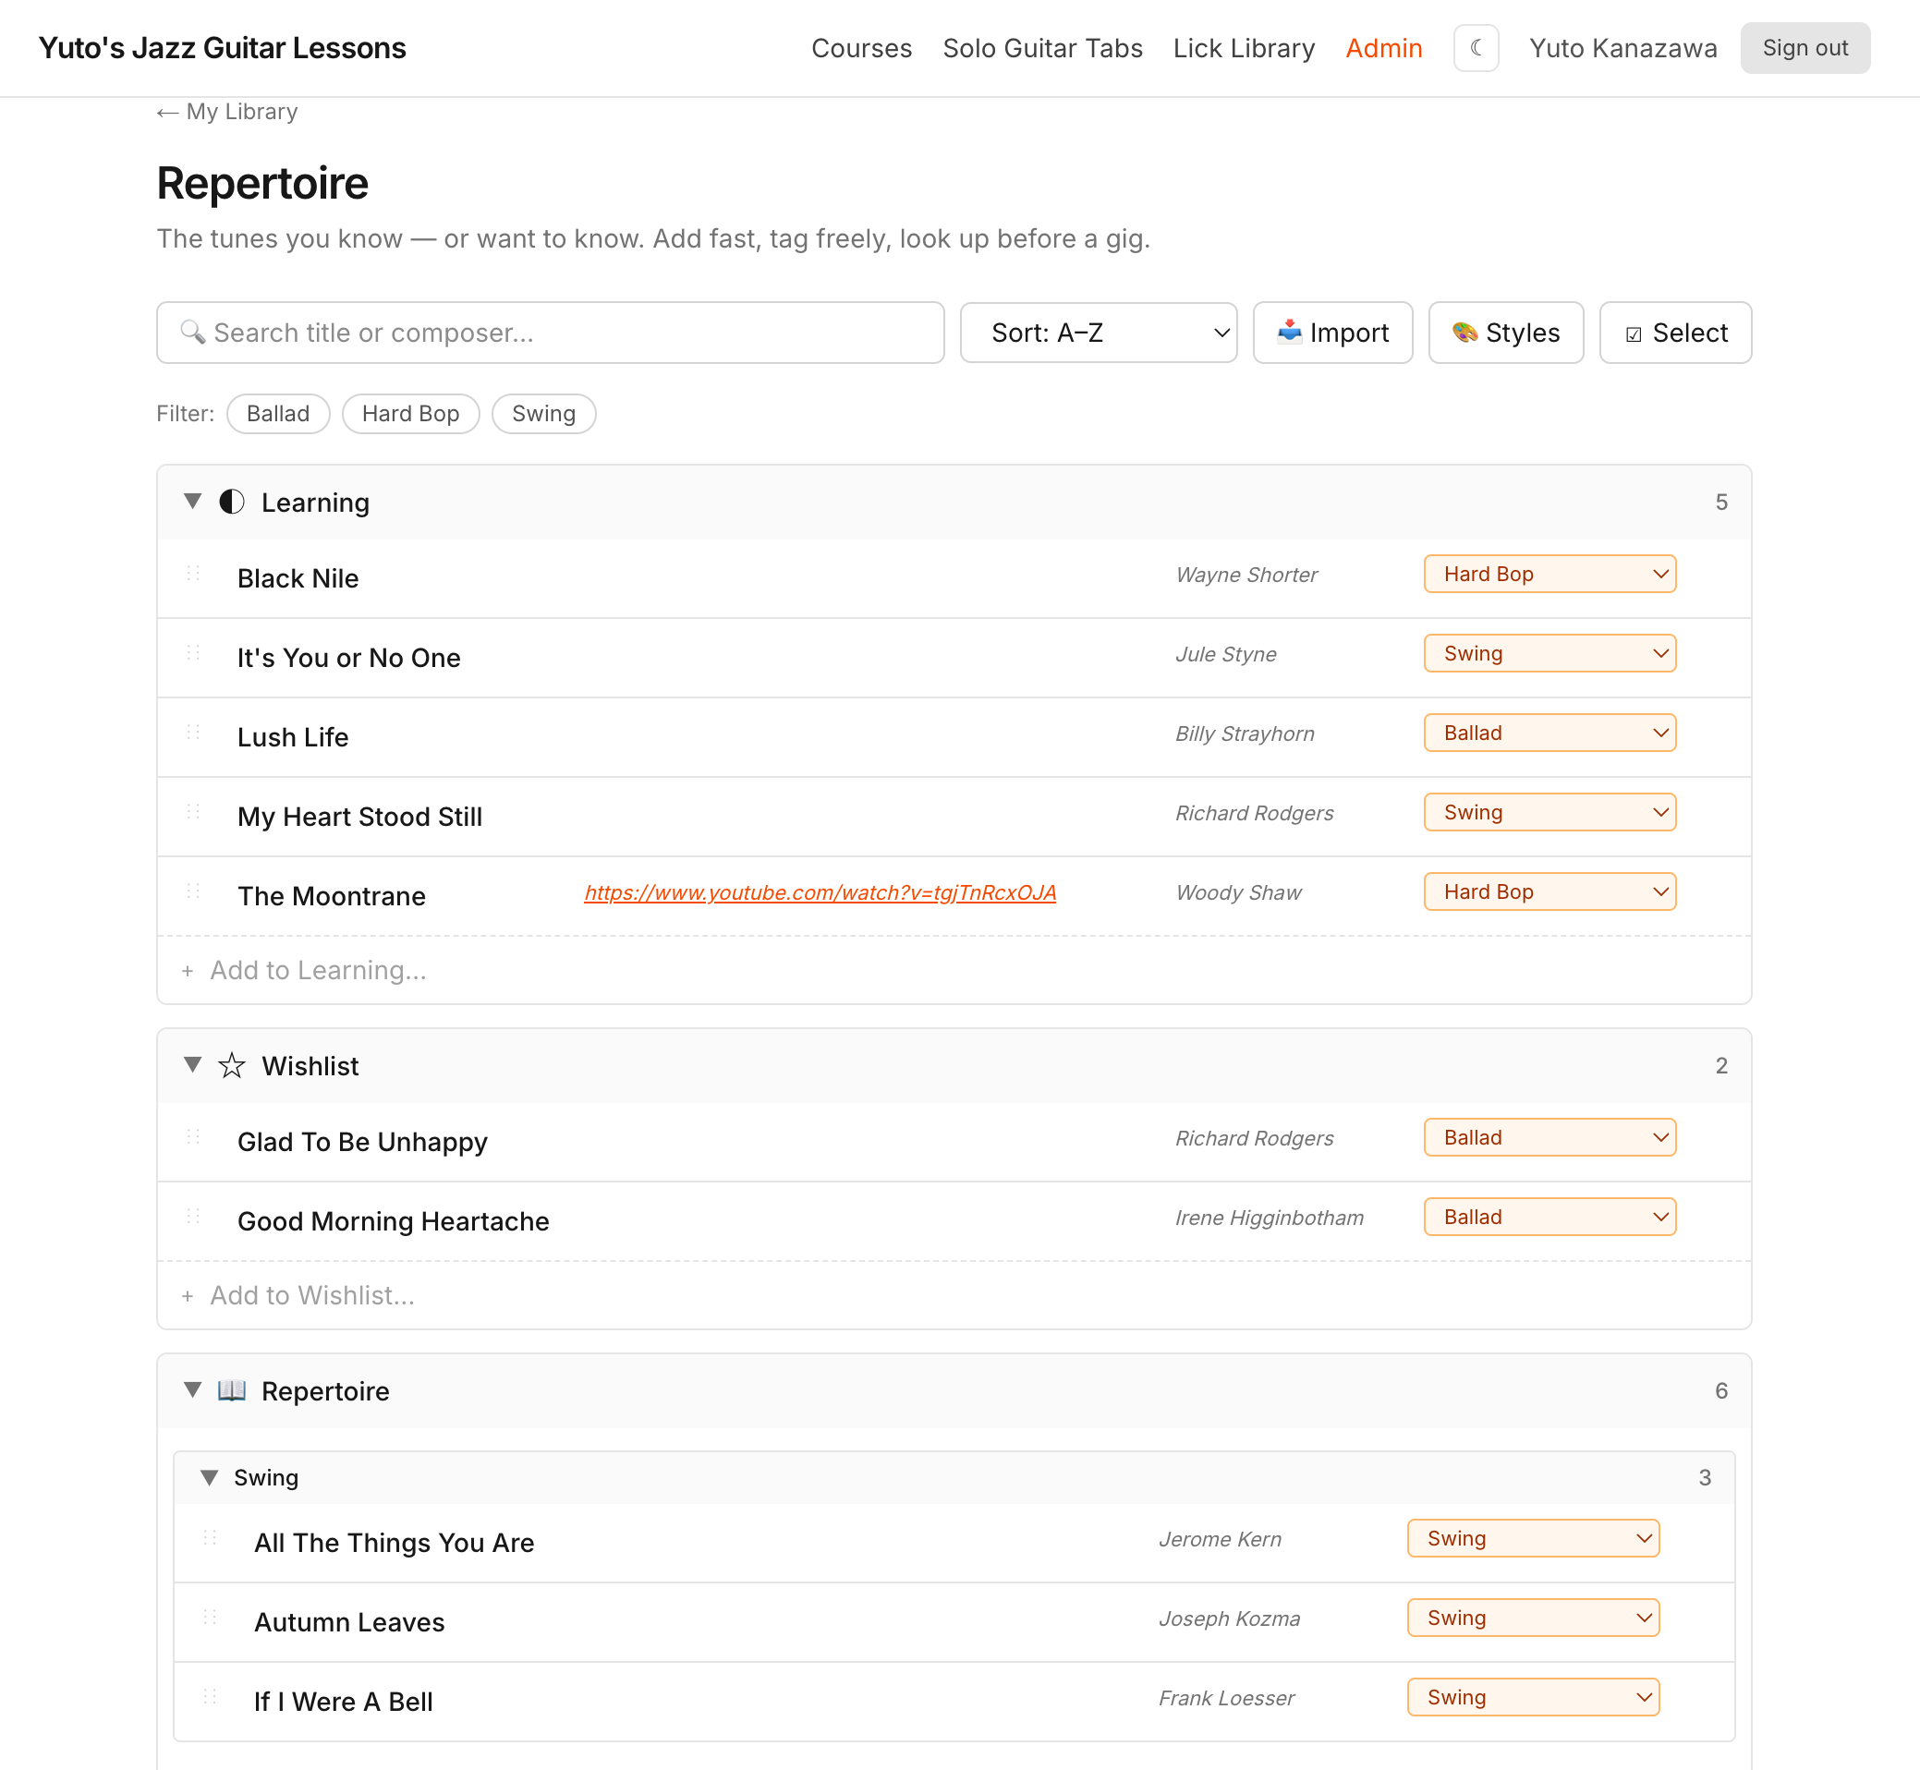The height and width of the screenshot is (1770, 1920).
Task: Open the Admin nav item
Action: point(1383,48)
